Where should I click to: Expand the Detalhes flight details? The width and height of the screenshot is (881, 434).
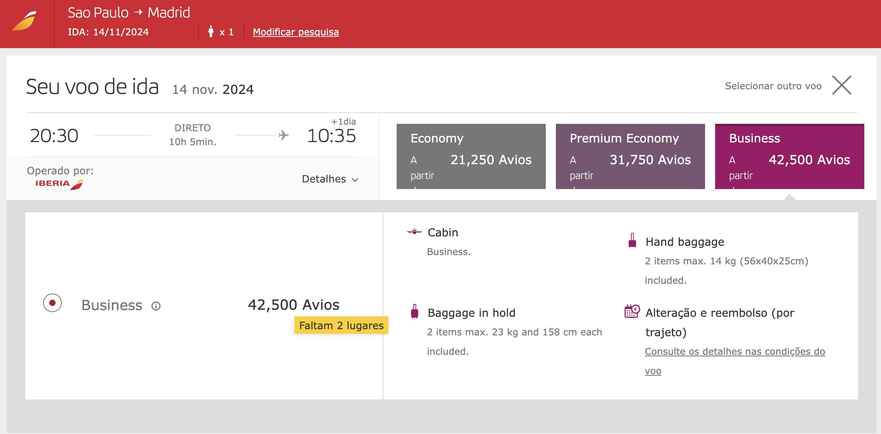[330, 179]
